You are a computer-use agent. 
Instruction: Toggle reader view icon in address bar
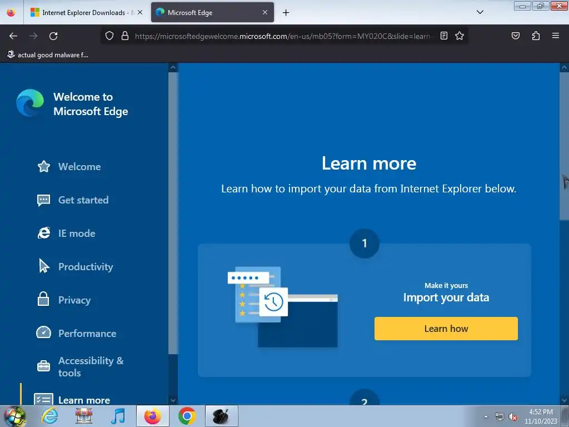tap(444, 36)
